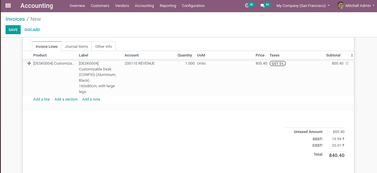Go back to Invoices breadcrumb

click(15, 19)
